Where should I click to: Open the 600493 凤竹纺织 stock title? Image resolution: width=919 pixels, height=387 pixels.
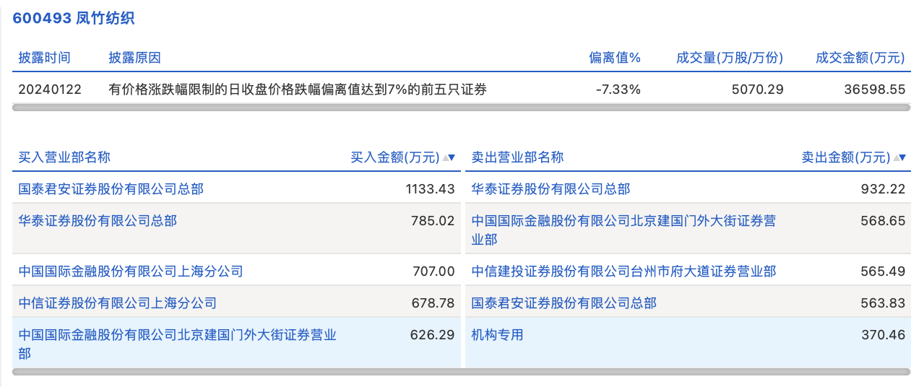coord(74,19)
